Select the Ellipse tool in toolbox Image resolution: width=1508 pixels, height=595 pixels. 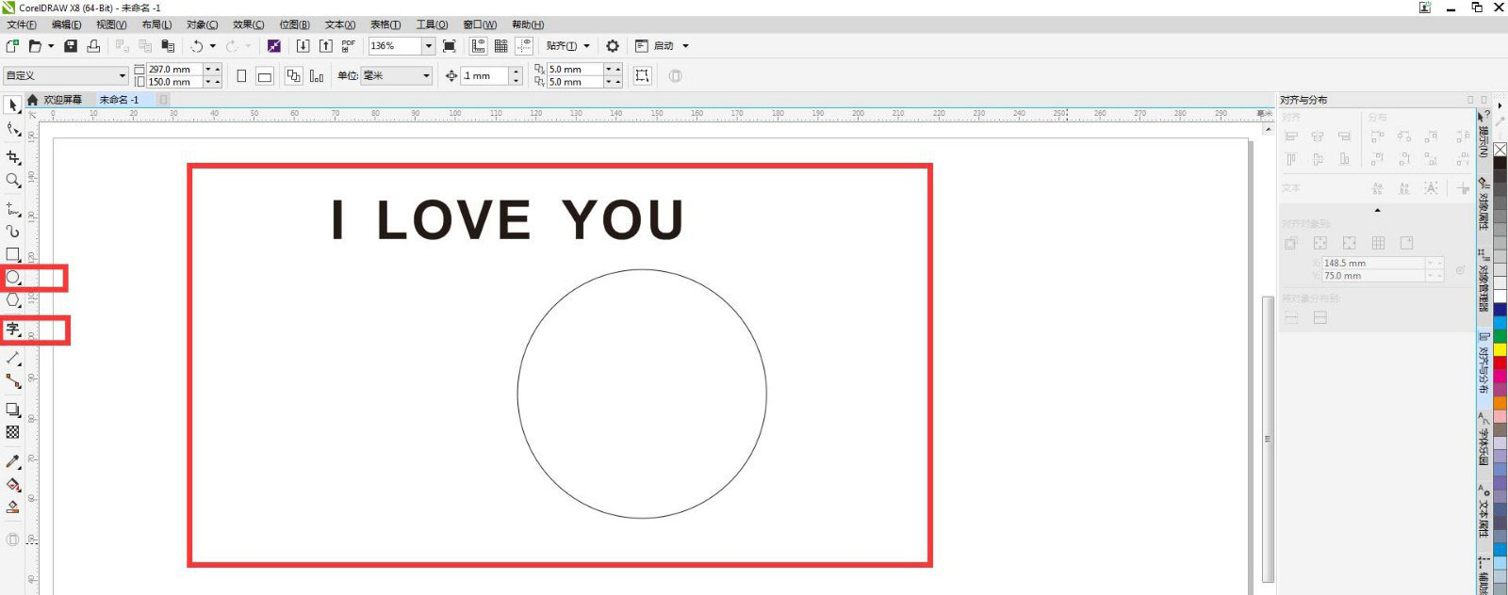coord(13,278)
